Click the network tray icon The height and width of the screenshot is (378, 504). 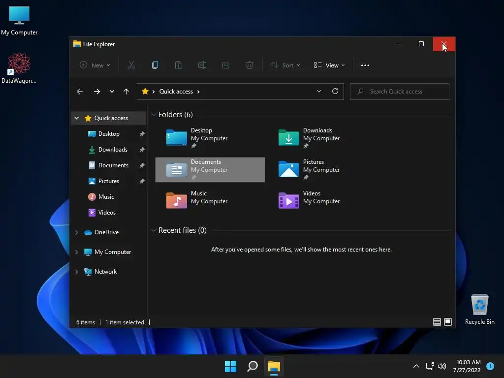pos(430,366)
